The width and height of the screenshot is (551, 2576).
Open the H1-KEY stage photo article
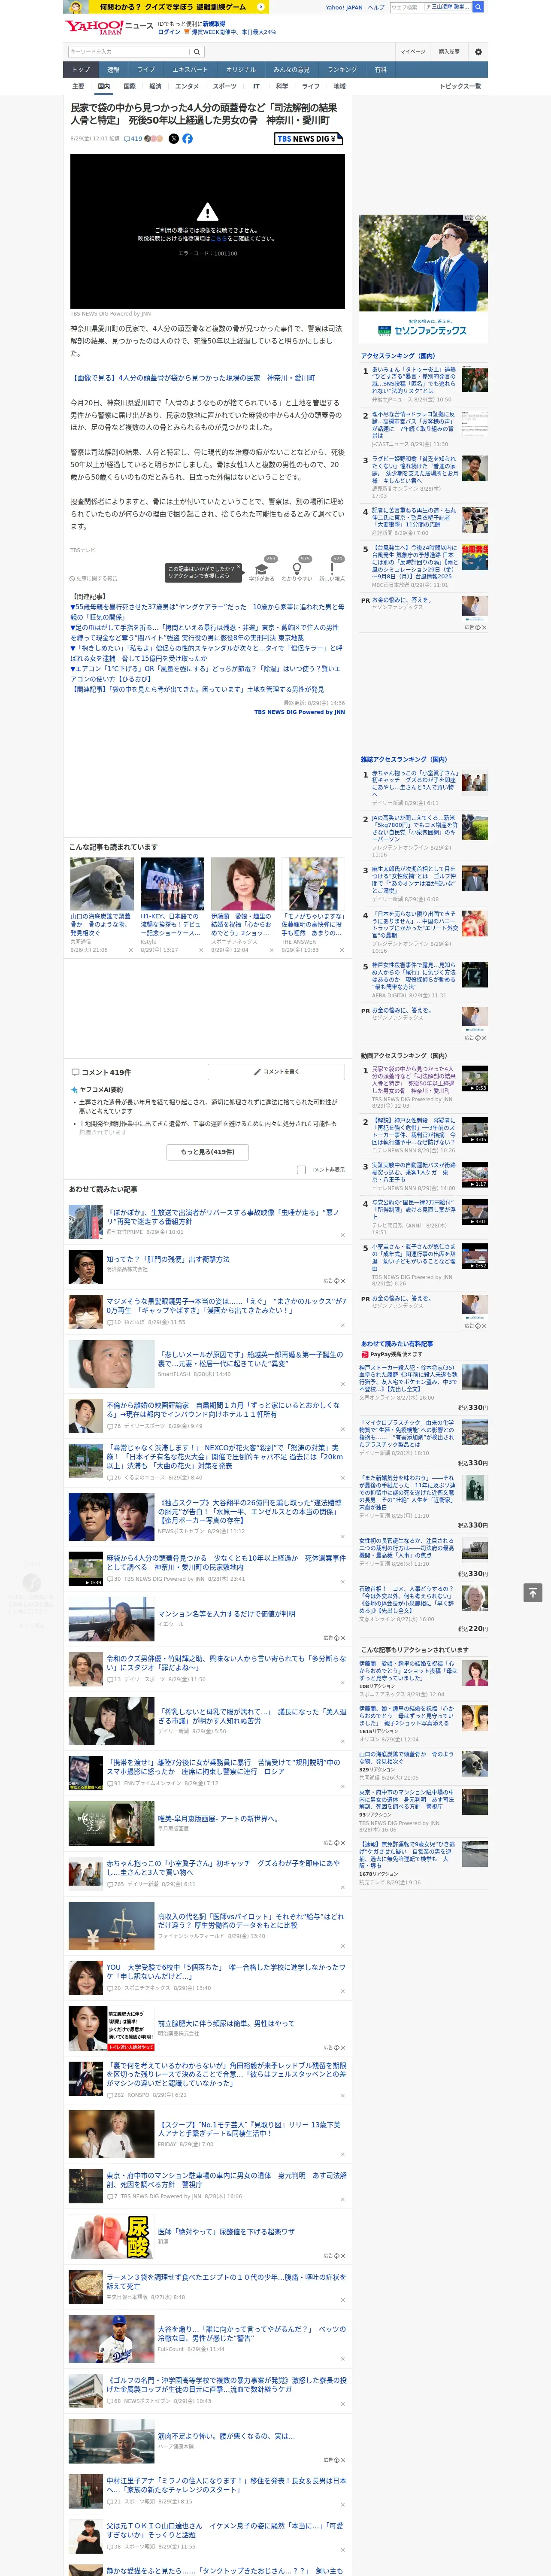[x=172, y=883]
